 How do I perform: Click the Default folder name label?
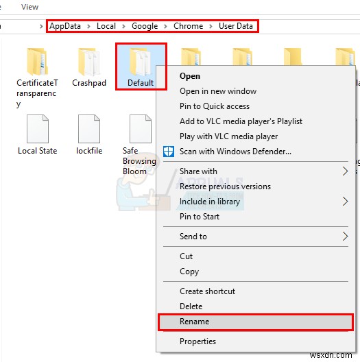141,83
